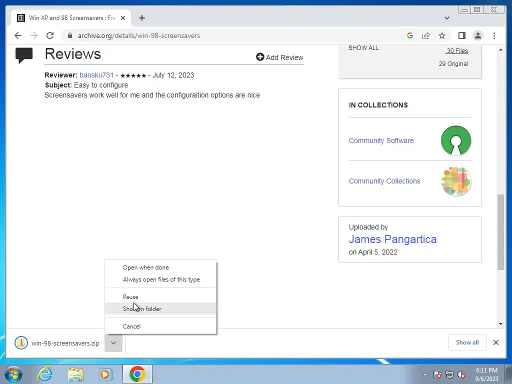Image resolution: width=512 pixels, height=384 pixels.
Task: Open Windows Explorer from taskbar
Action: pyautogui.click(x=75, y=374)
